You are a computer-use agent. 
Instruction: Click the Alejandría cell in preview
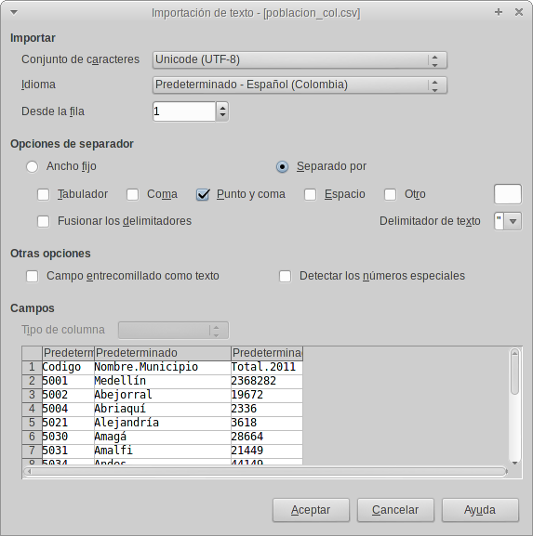coord(163,424)
